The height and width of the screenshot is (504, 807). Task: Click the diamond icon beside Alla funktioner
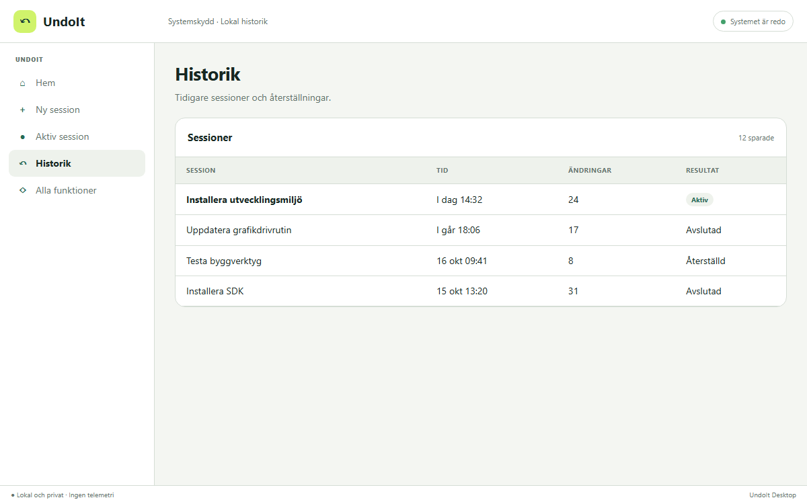23,191
